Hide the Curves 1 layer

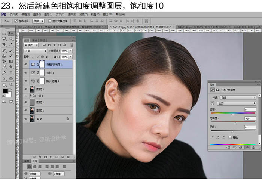coord(26,73)
